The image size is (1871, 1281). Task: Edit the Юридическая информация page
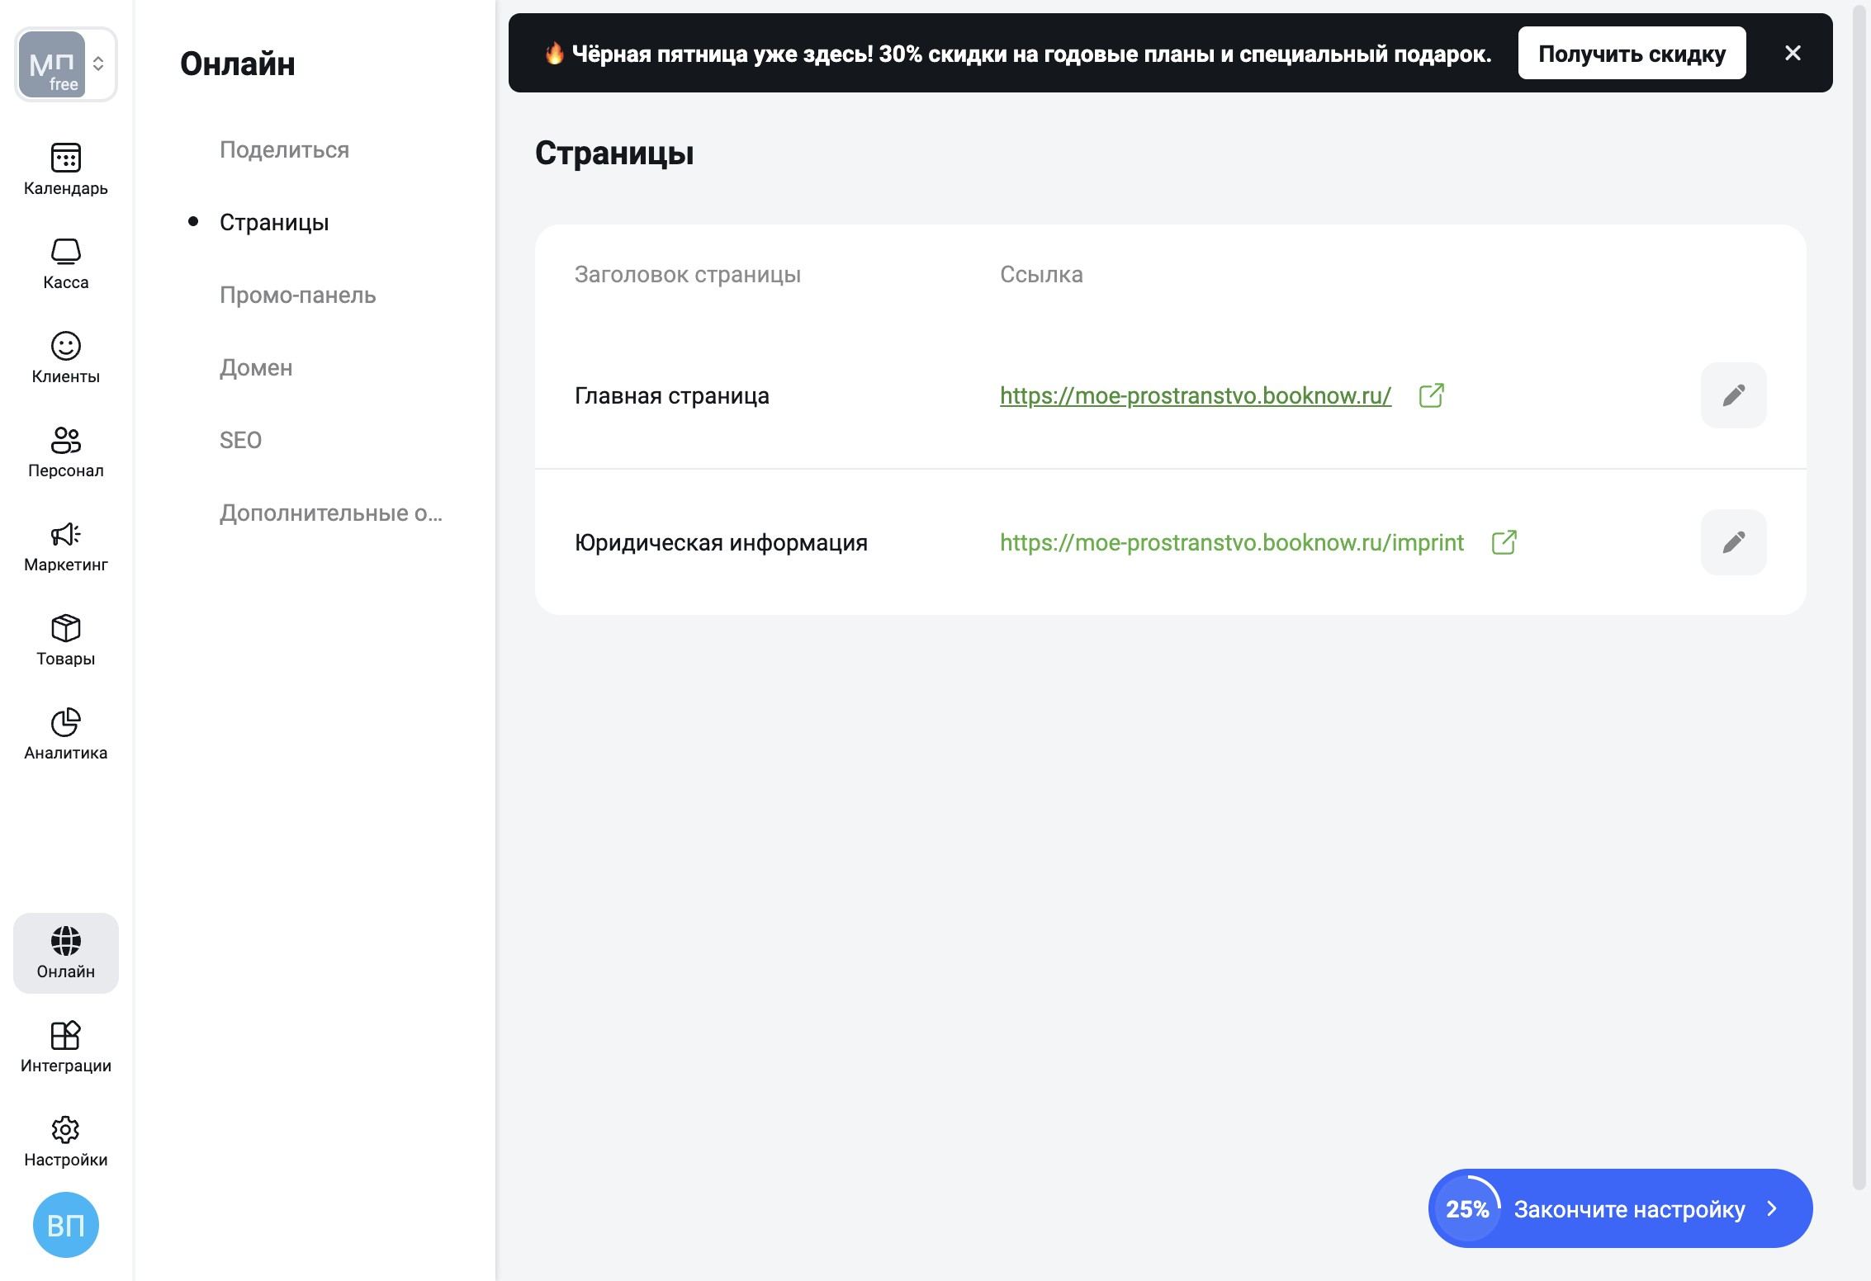[x=1733, y=542]
